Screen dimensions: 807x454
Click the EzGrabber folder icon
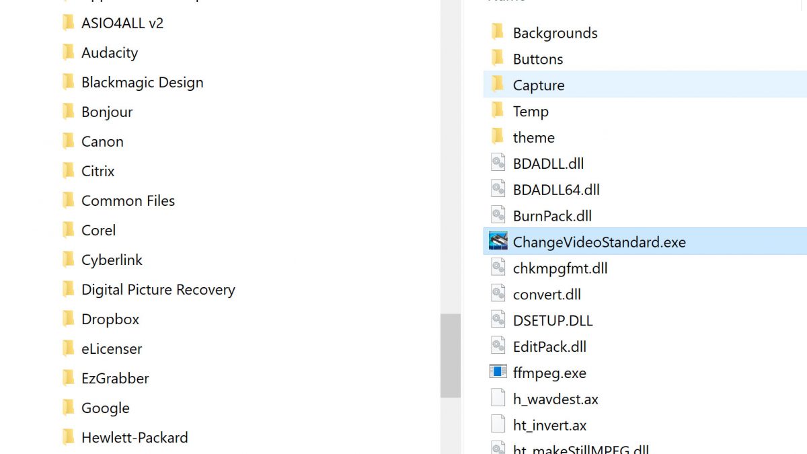click(68, 378)
